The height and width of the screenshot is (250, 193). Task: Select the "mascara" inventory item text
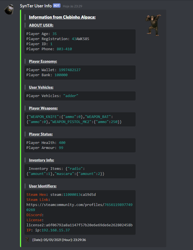point(64,174)
